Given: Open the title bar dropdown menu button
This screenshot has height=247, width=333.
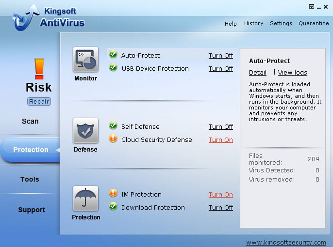Looking at the screenshot, I should pyautogui.click(x=311, y=7).
